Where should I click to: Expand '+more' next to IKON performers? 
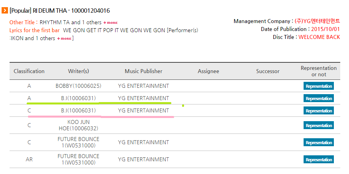64,39
